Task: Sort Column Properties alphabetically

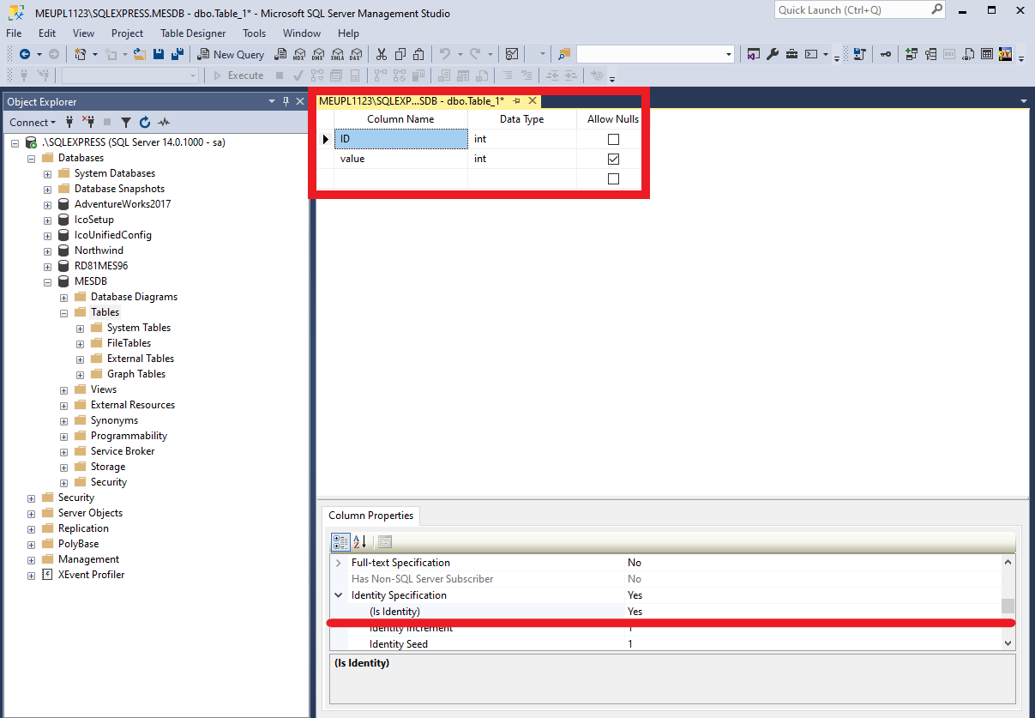Action: [360, 541]
